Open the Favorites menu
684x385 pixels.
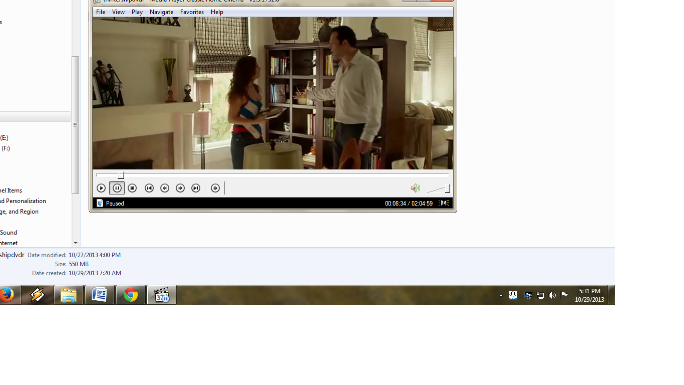[192, 12]
